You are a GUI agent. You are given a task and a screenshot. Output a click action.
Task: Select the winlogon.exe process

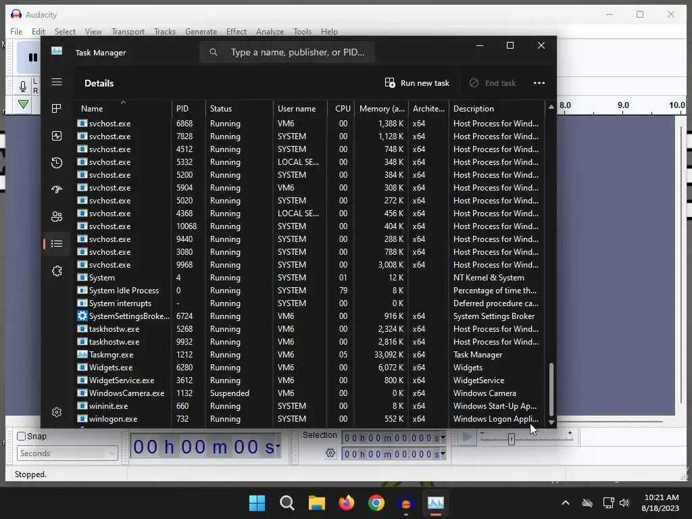310,419
